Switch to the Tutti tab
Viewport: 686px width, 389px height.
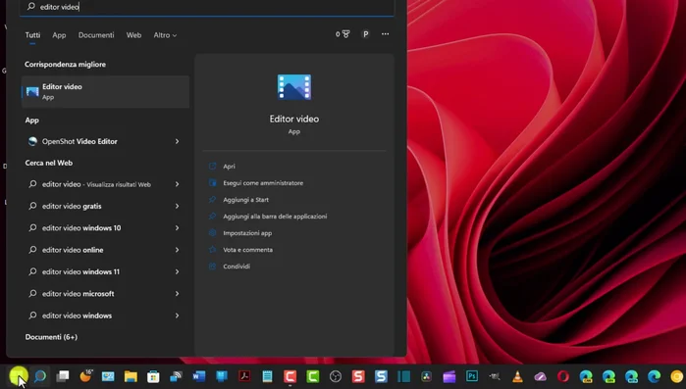tap(32, 35)
